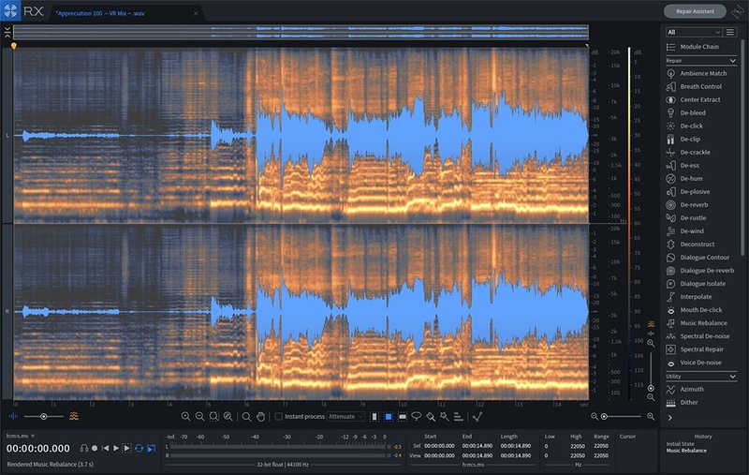Open the Attenuate instant process dropdown
The image size is (749, 475).
[345, 417]
